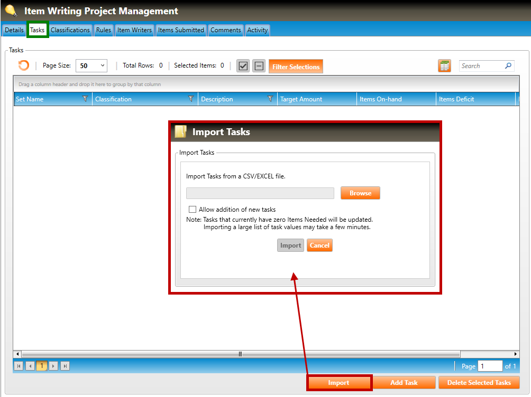Open the Item Writers tab

134,30
